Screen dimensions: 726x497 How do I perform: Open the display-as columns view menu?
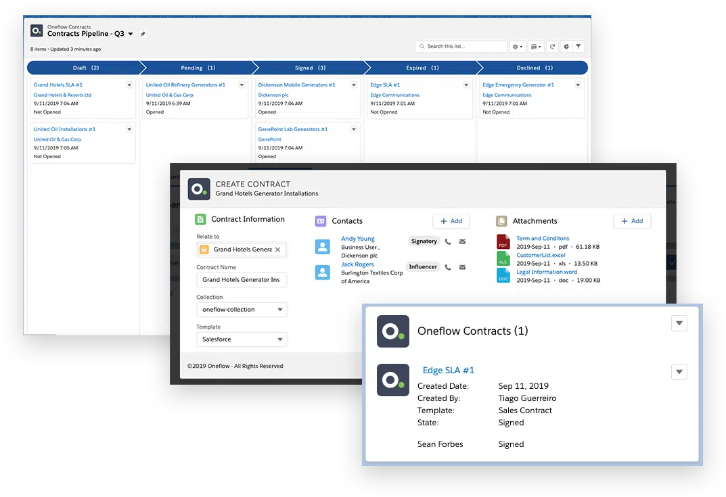click(536, 46)
